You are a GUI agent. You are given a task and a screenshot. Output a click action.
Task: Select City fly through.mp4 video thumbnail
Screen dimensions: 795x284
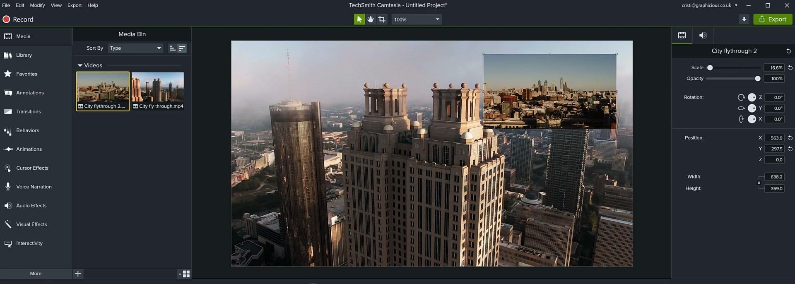coord(158,91)
